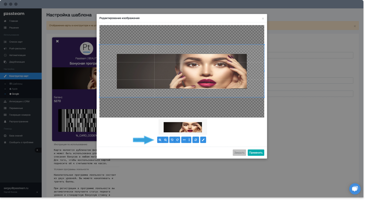Rotate image counterclockwise
Viewport: 366px width, 200px height.
pyautogui.click(x=172, y=140)
